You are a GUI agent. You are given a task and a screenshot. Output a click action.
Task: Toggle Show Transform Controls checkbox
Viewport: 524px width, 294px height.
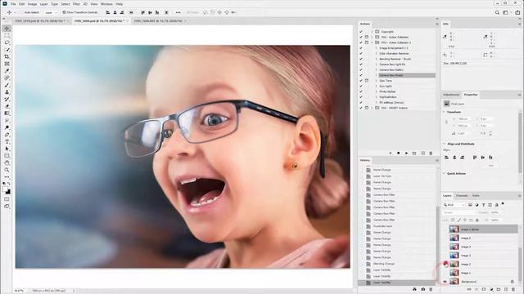pyautogui.click(x=64, y=12)
